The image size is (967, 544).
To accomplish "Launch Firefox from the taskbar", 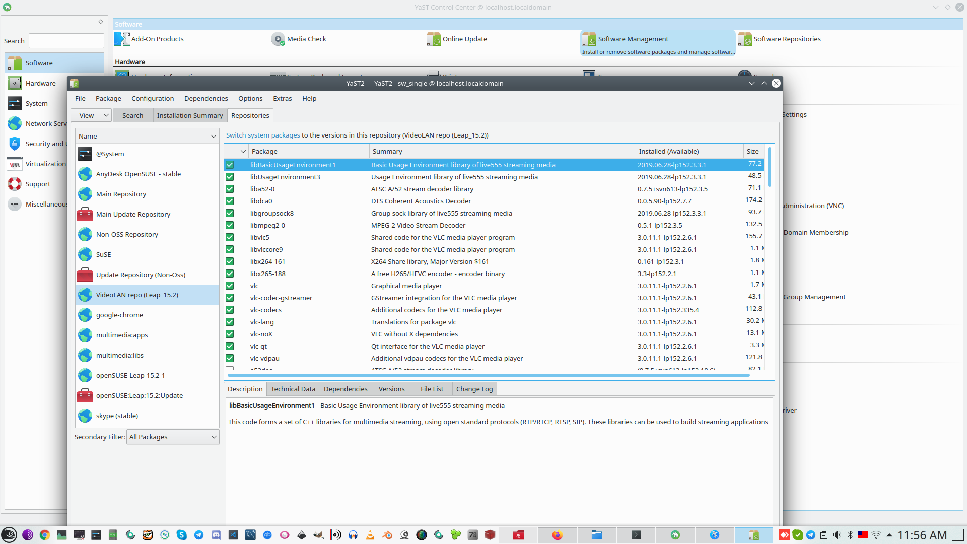I will click(x=557, y=535).
